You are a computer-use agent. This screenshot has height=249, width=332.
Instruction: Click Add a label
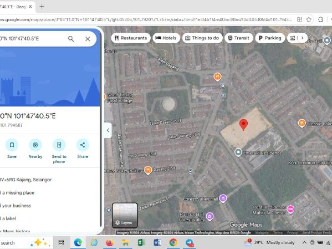[8, 218]
